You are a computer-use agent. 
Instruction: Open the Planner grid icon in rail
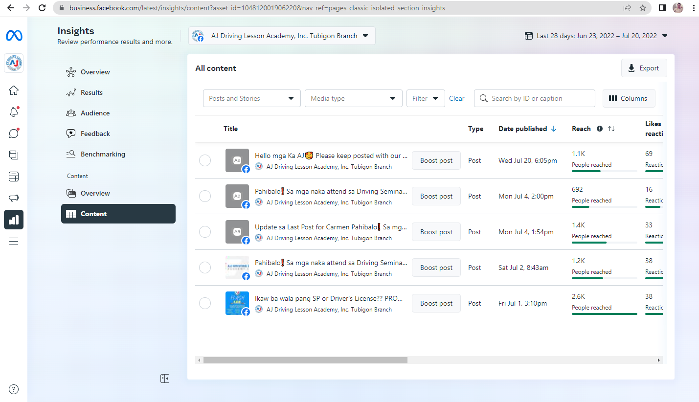tap(14, 177)
